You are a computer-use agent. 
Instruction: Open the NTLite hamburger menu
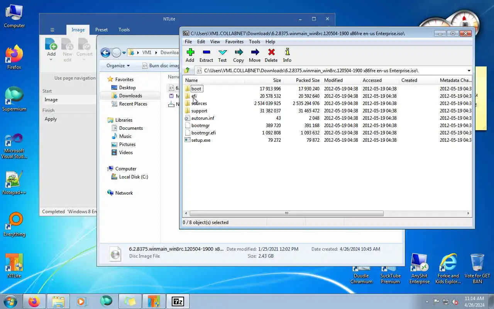[52, 30]
